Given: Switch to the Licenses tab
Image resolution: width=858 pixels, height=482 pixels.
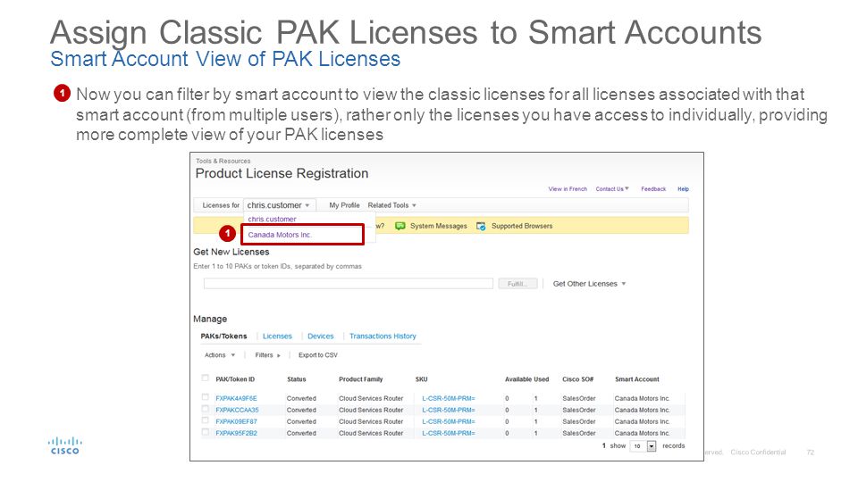Looking at the screenshot, I should coord(277,337).
